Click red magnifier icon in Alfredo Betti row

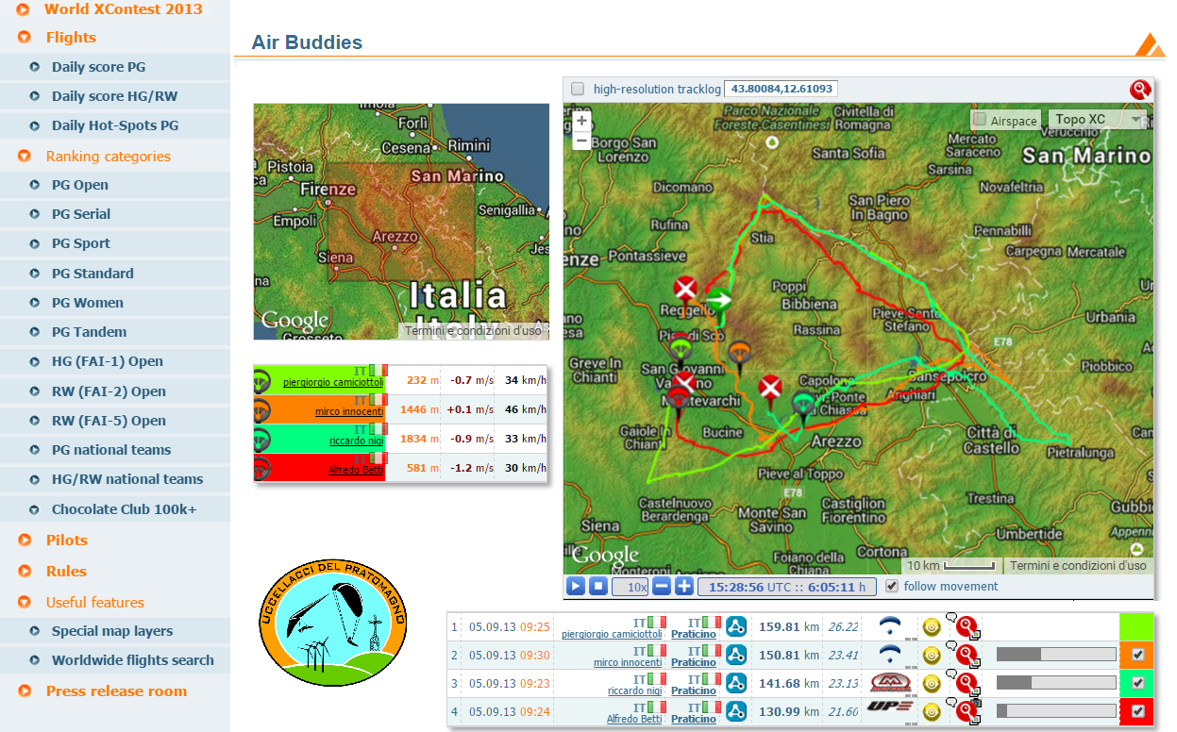(x=966, y=711)
